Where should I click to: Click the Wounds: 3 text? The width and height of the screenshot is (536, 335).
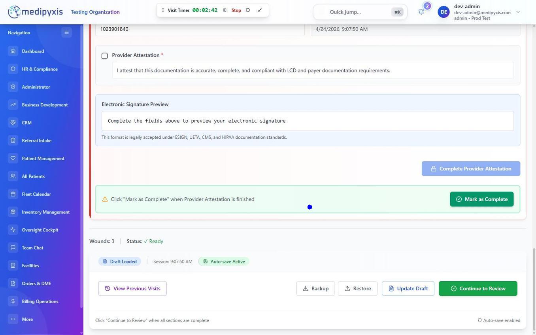[x=102, y=241]
